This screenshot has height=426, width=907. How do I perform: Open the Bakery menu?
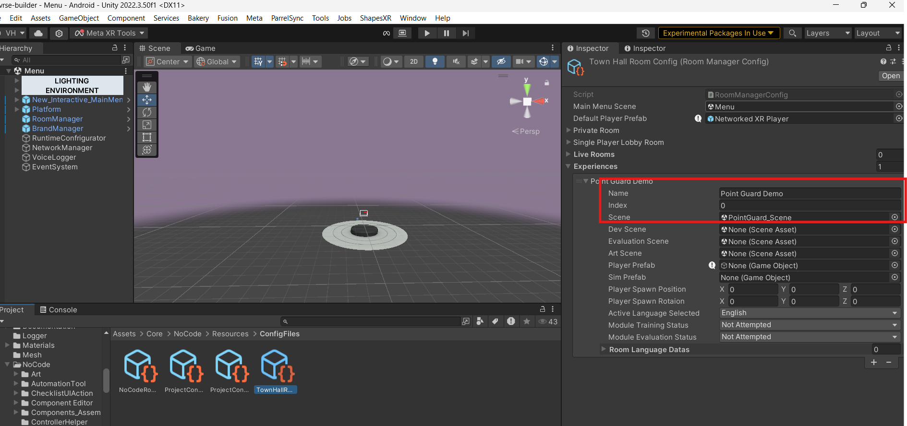(198, 18)
